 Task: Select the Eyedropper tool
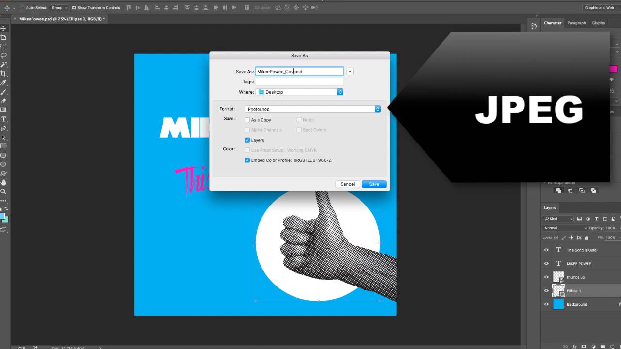click(x=3, y=83)
